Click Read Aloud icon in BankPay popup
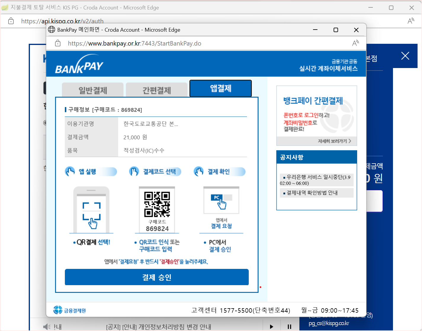This screenshot has width=422, height=331. pyautogui.click(x=356, y=43)
